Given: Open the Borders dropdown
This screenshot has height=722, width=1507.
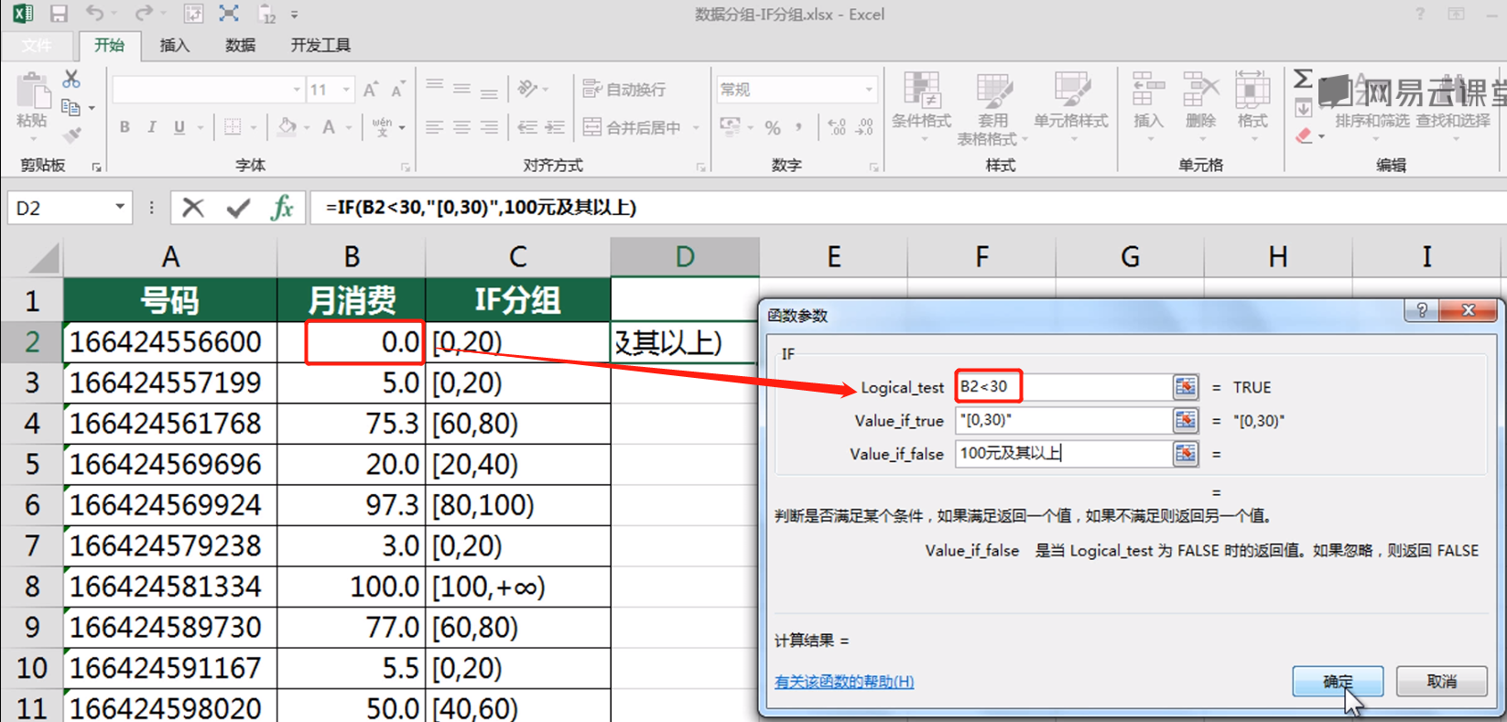Looking at the screenshot, I should point(254,127).
